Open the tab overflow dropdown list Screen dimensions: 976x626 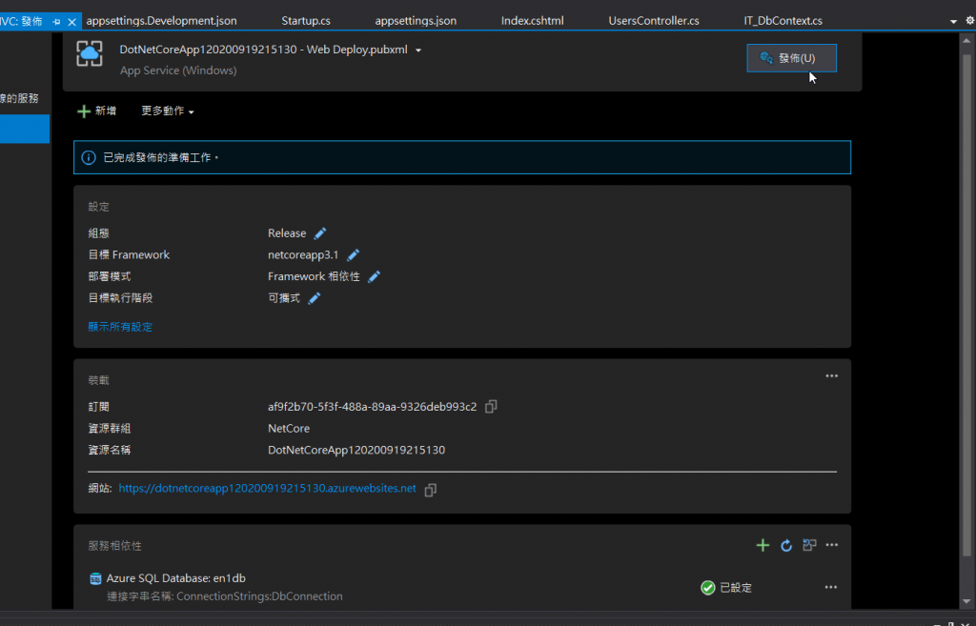tap(953, 21)
